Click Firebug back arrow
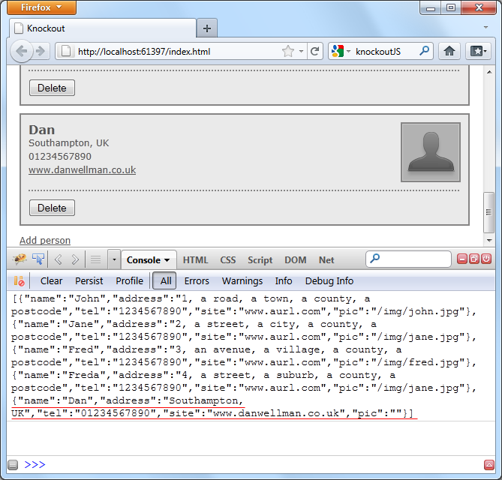This screenshot has width=502, height=480. pos(59,259)
